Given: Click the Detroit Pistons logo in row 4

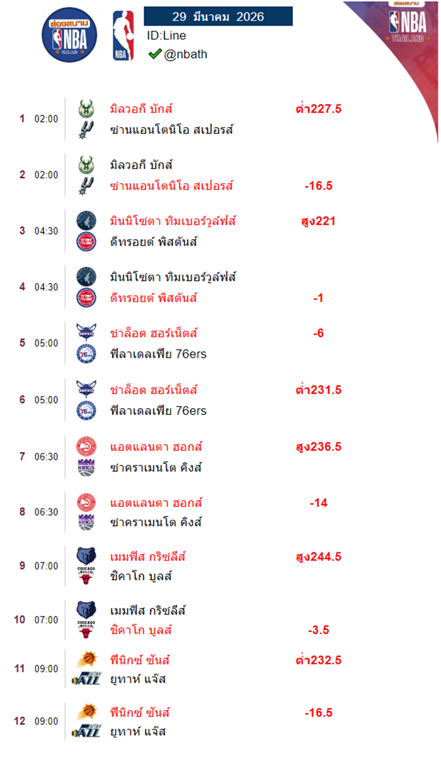Looking at the screenshot, I should click(86, 298).
